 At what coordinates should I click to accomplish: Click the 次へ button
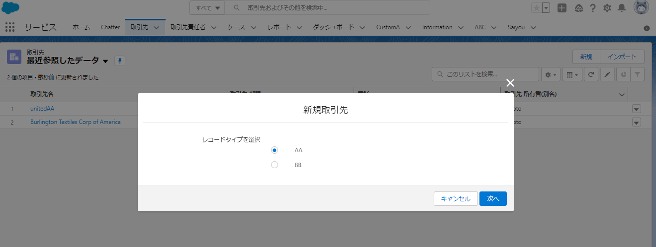pyautogui.click(x=493, y=198)
